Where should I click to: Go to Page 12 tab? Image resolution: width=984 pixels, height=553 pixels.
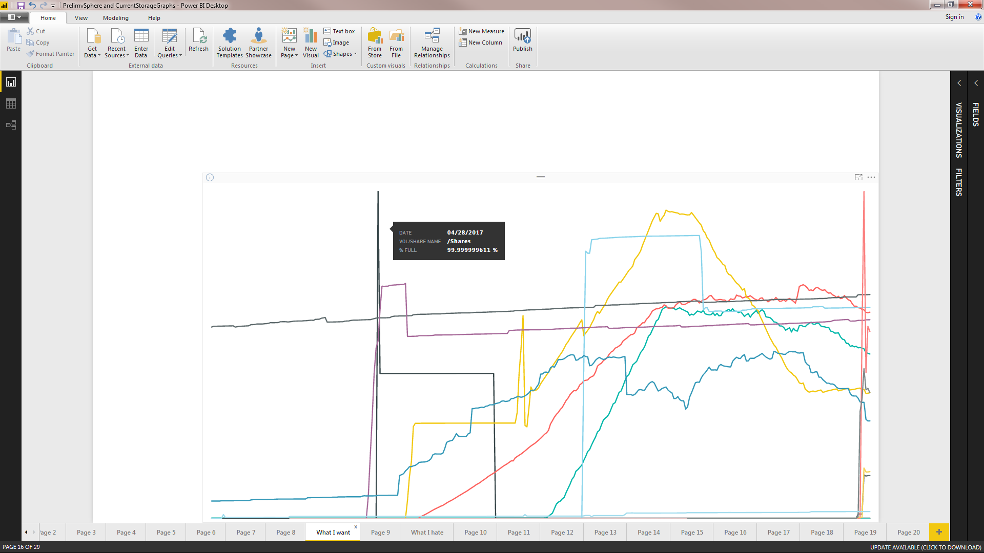[562, 533]
